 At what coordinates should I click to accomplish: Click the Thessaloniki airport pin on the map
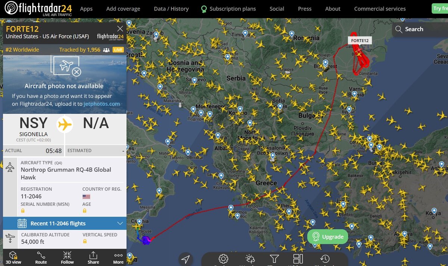[273, 156]
